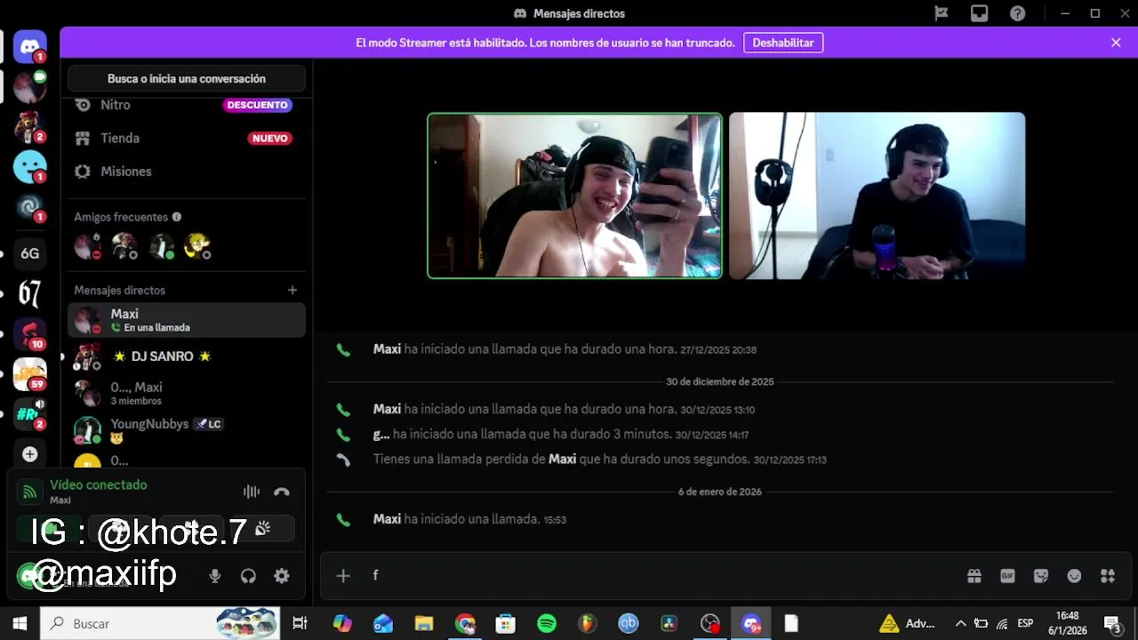1138x640 pixels.
Task: Click Busca o inicia una conversación
Action: [x=187, y=79]
